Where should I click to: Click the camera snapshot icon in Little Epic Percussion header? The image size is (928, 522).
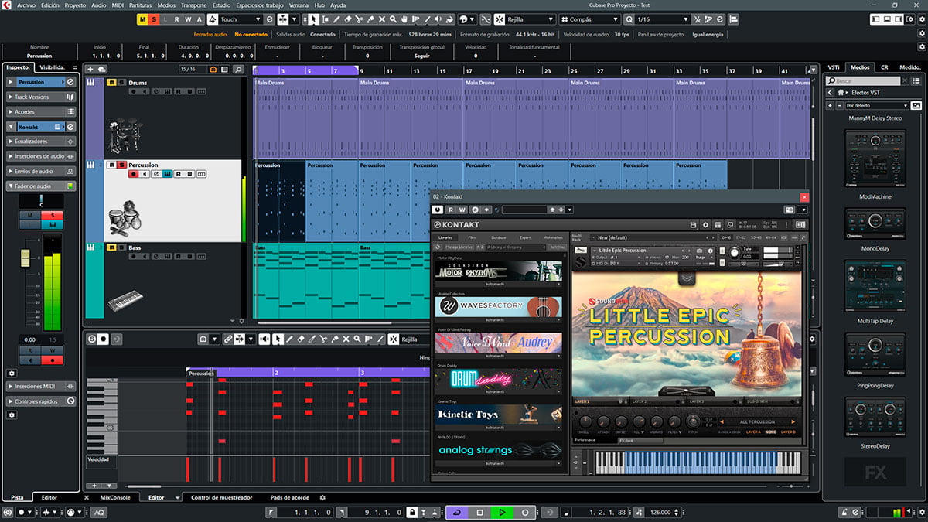(x=699, y=251)
